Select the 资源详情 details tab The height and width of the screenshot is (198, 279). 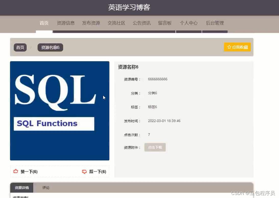coord(22,188)
